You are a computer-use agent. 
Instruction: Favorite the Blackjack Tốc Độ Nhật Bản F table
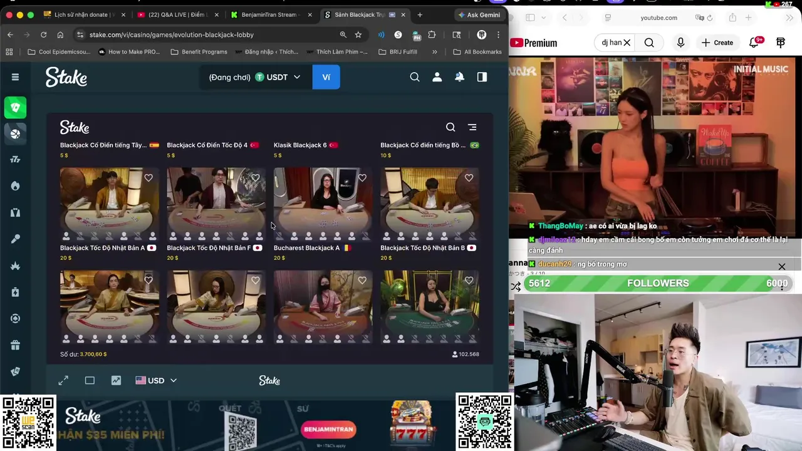click(x=255, y=178)
